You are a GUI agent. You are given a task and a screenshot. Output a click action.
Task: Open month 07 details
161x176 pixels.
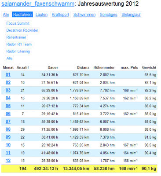(8, 121)
